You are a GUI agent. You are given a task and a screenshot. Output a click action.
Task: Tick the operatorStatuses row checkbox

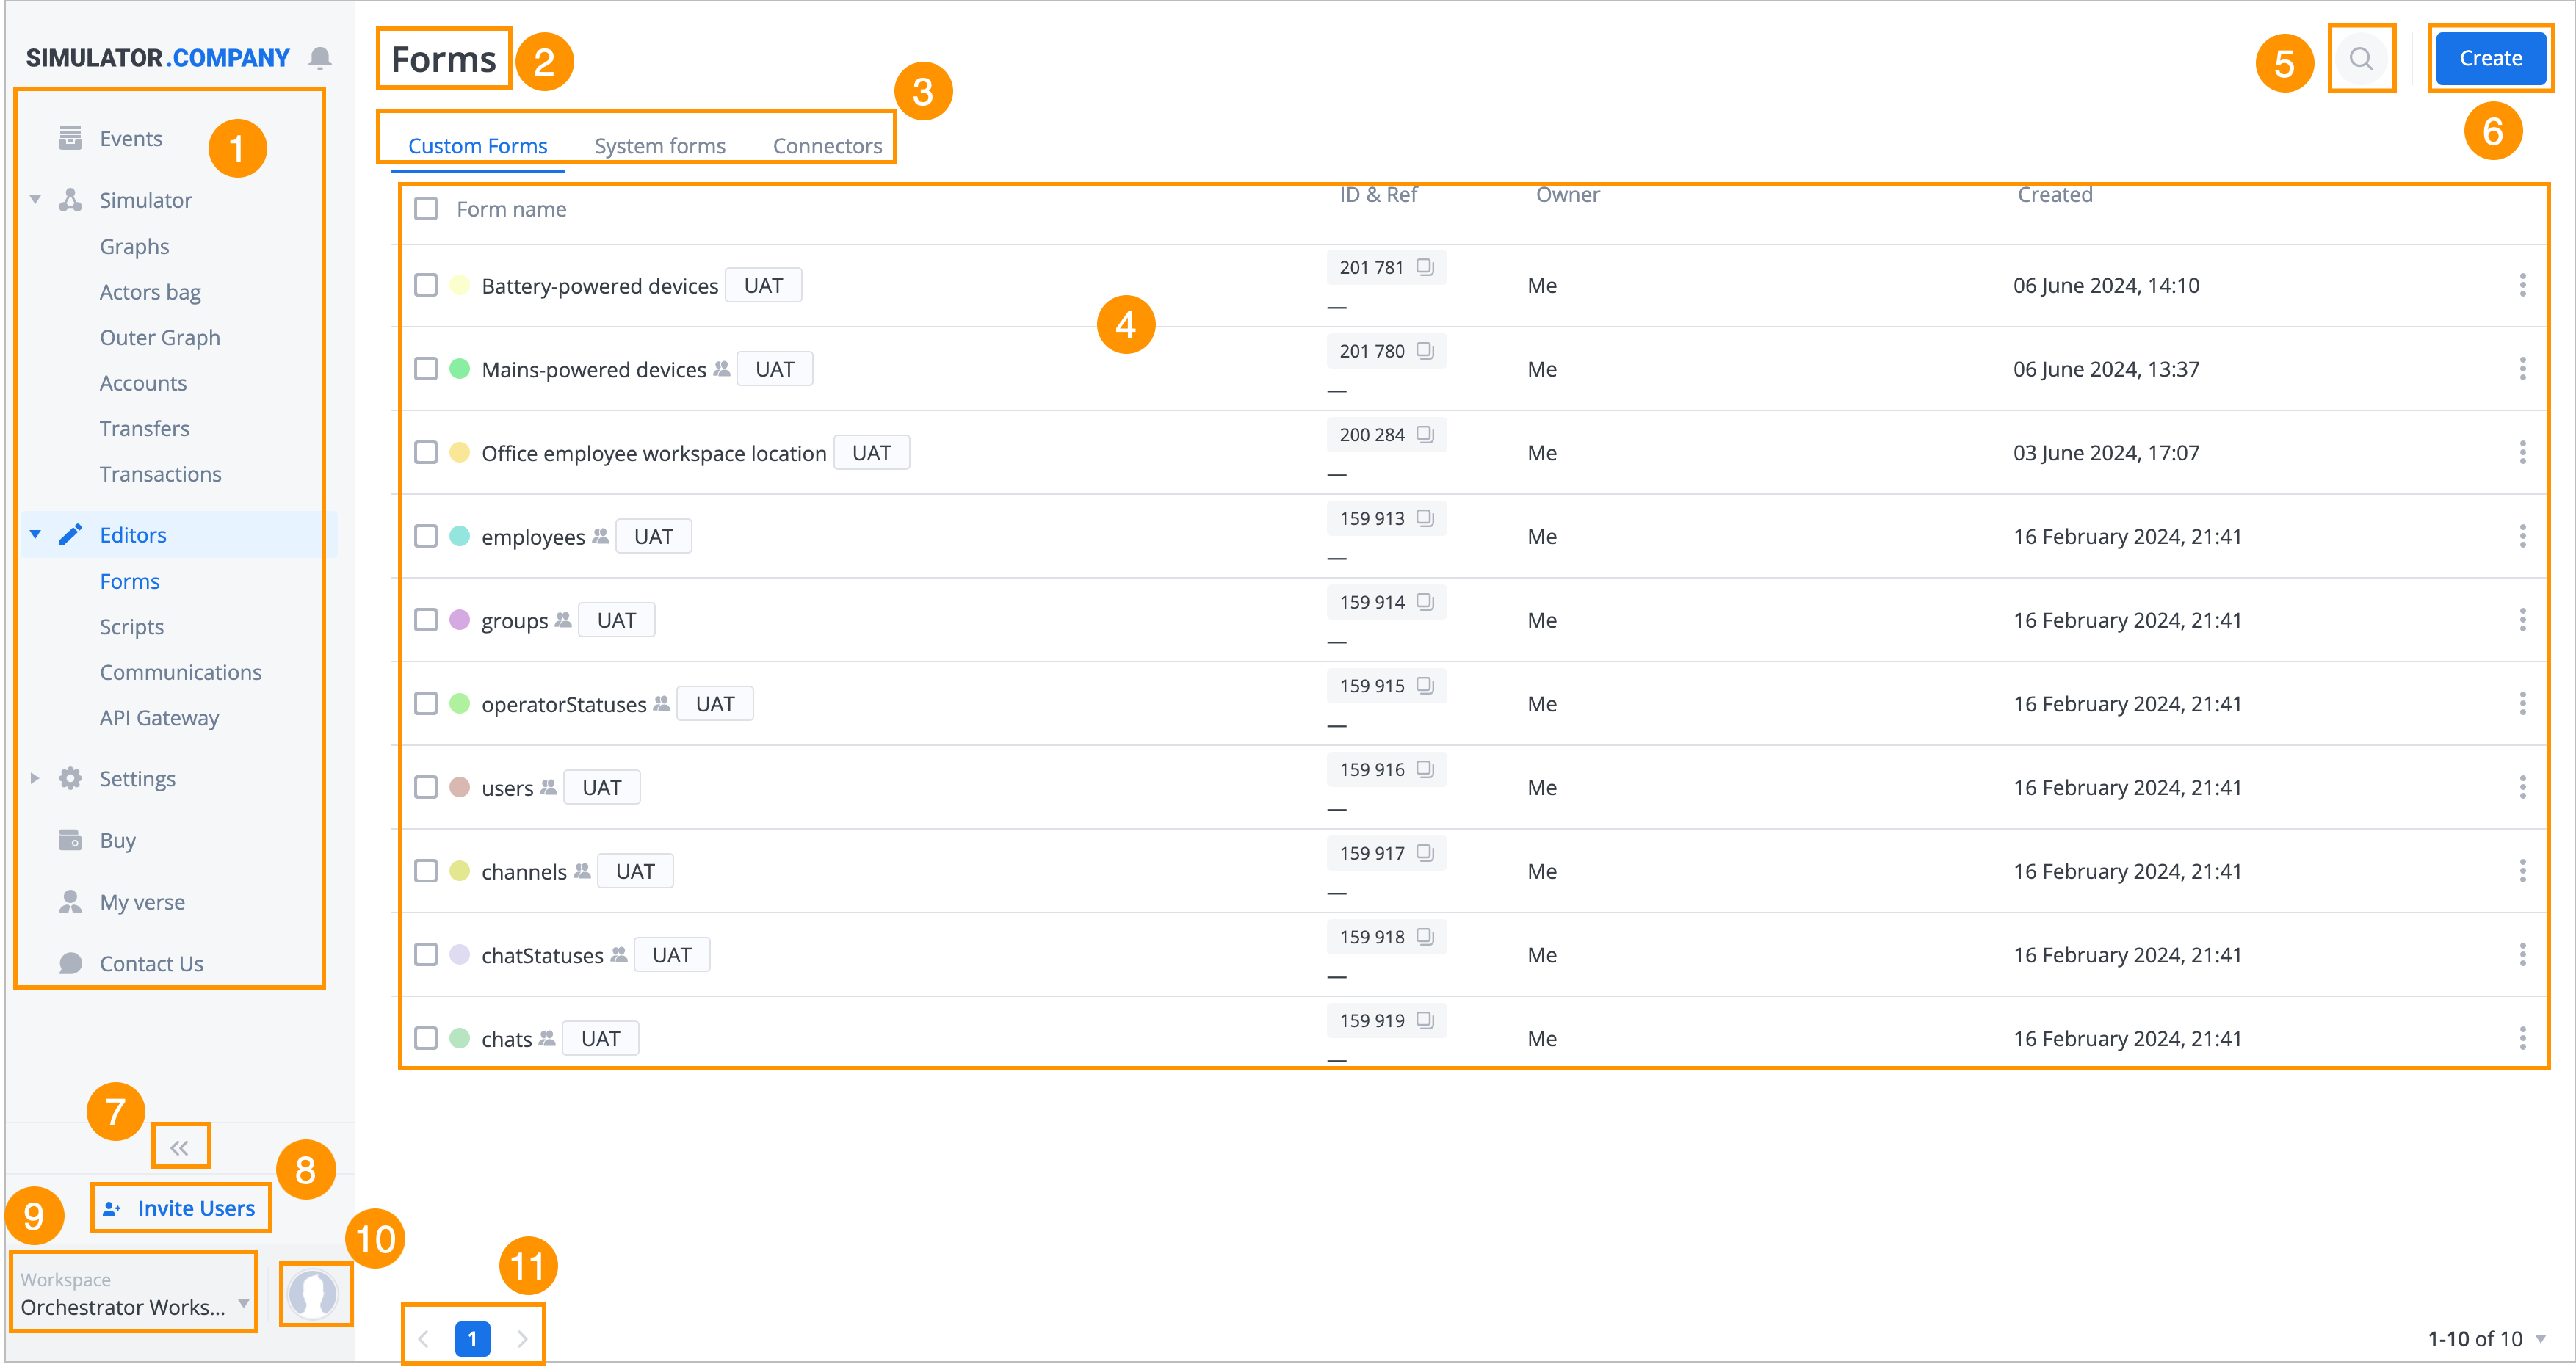pyautogui.click(x=426, y=704)
